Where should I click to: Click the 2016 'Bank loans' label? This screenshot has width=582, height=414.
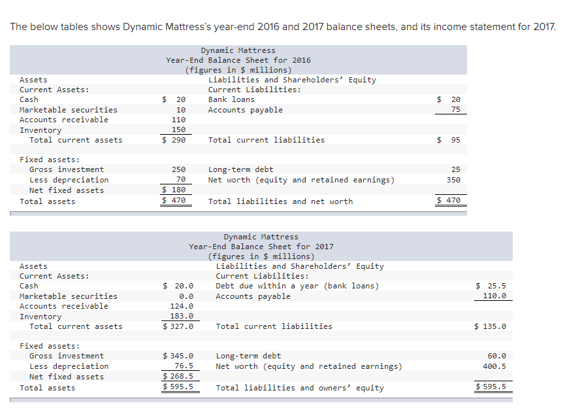click(231, 99)
